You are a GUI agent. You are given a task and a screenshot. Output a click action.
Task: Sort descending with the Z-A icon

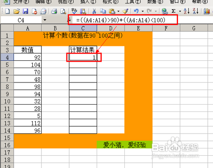tap(196, 11)
